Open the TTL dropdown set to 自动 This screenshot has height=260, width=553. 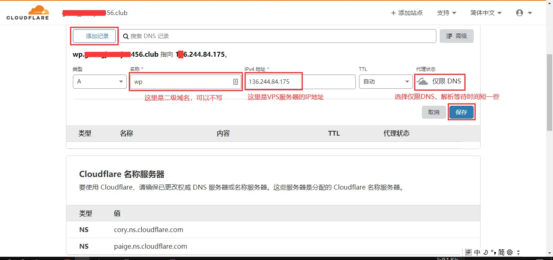click(x=386, y=81)
